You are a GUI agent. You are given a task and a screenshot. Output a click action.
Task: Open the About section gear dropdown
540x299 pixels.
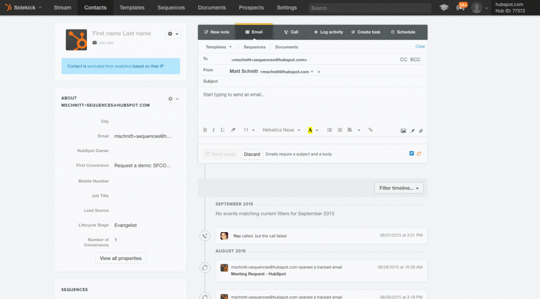coord(173,98)
